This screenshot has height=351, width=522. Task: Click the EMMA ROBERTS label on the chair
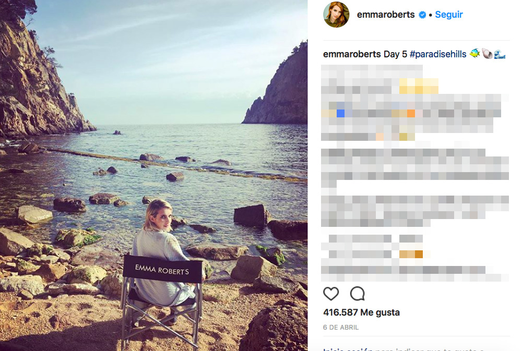pyautogui.click(x=162, y=268)
